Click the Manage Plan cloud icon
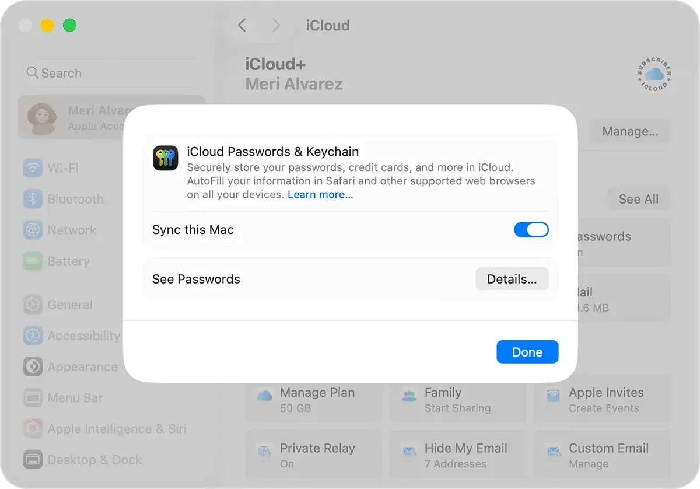Image resolution: width=700 pixels, height=489 pixels. point(264,396)
